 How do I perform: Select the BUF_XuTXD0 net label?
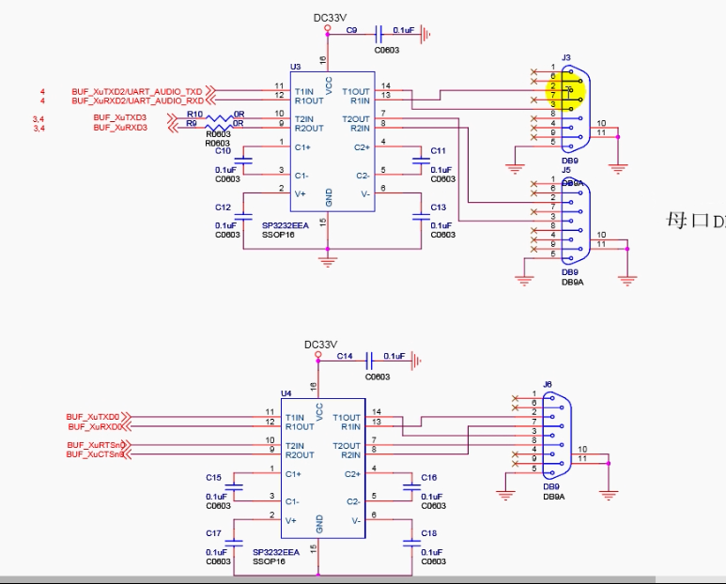93,415
